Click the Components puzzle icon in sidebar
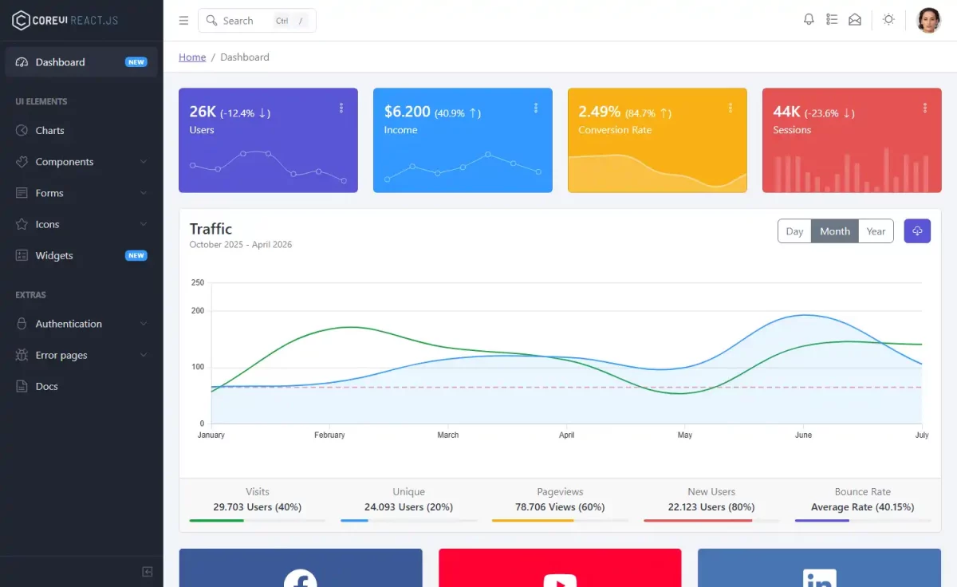Screen dimensions: 957x587 (22, 162)
